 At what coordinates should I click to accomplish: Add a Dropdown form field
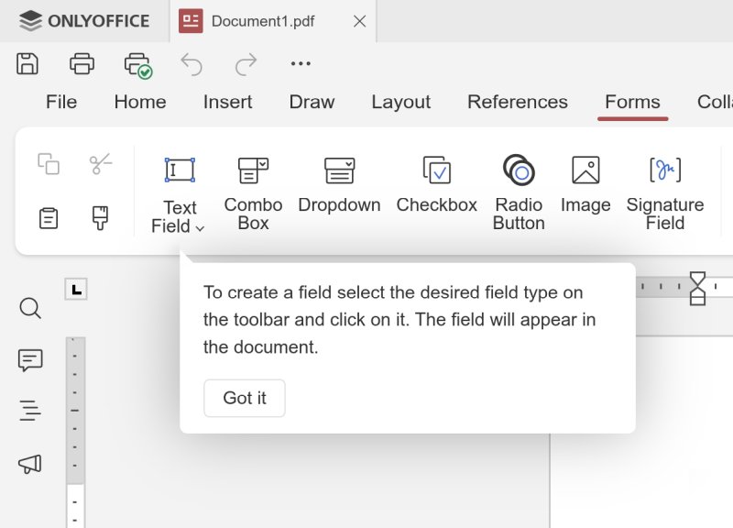coord(338,183)
